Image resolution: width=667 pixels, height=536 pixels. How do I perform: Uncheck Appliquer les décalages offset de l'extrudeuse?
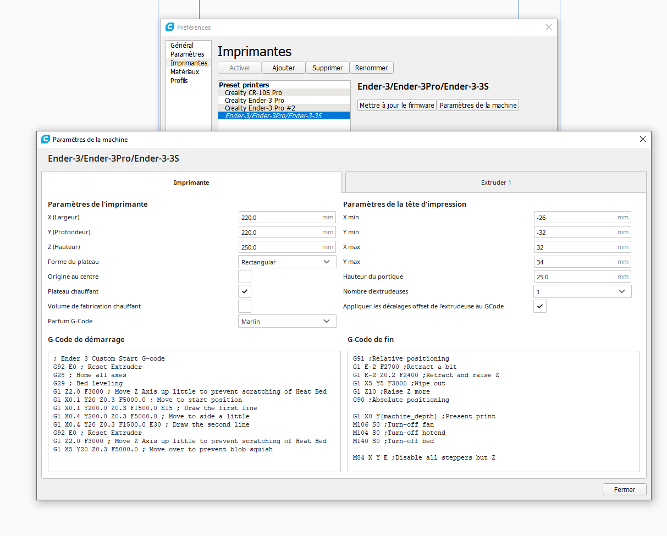540,306
